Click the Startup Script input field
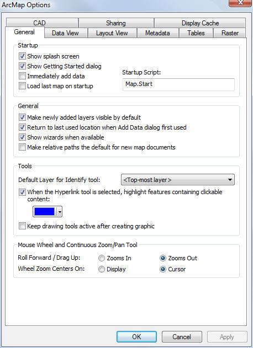Screen dimensions: 253x348 tap(178, 84)
